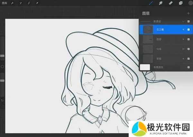Select the Smudge finger tool

click(x=161, y=3)
